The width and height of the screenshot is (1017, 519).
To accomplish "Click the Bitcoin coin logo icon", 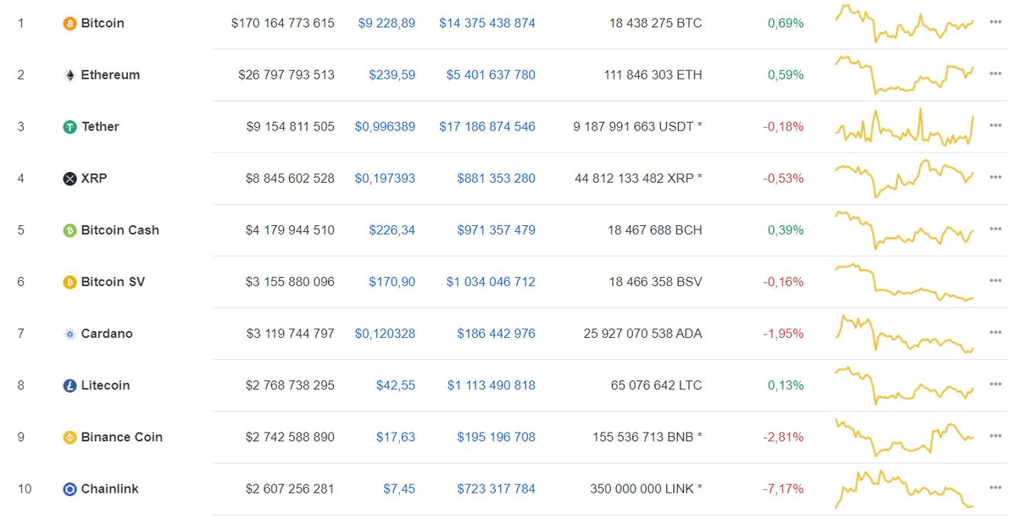I will coord(69,24).
